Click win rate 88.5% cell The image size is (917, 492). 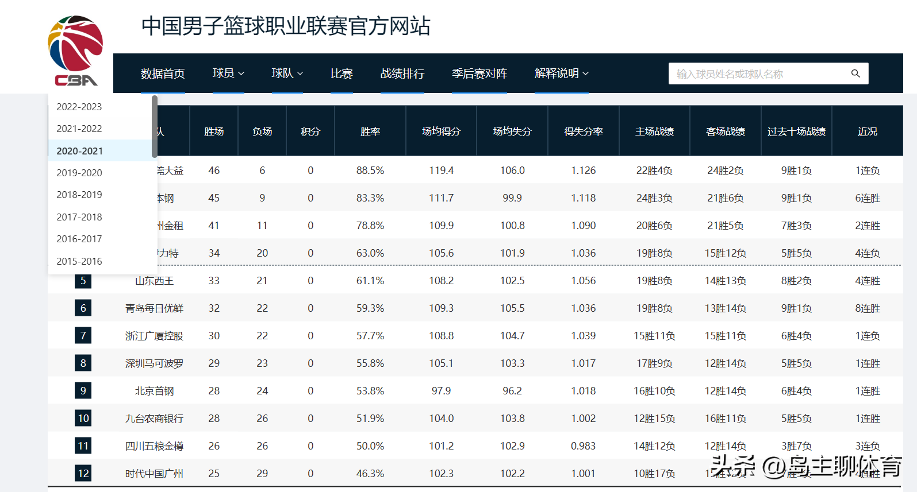[370, 171]
